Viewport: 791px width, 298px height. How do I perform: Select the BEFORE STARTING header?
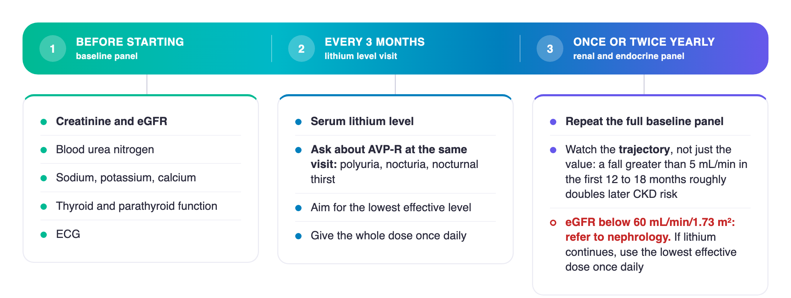[130, 42]
